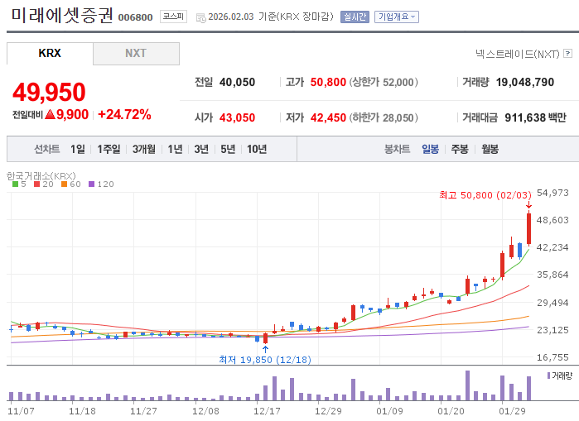Image resolution: width=579 pixels, height=421 pixels.
Task: Click the red 20-day moving average legend swatch
Action: 36,184
